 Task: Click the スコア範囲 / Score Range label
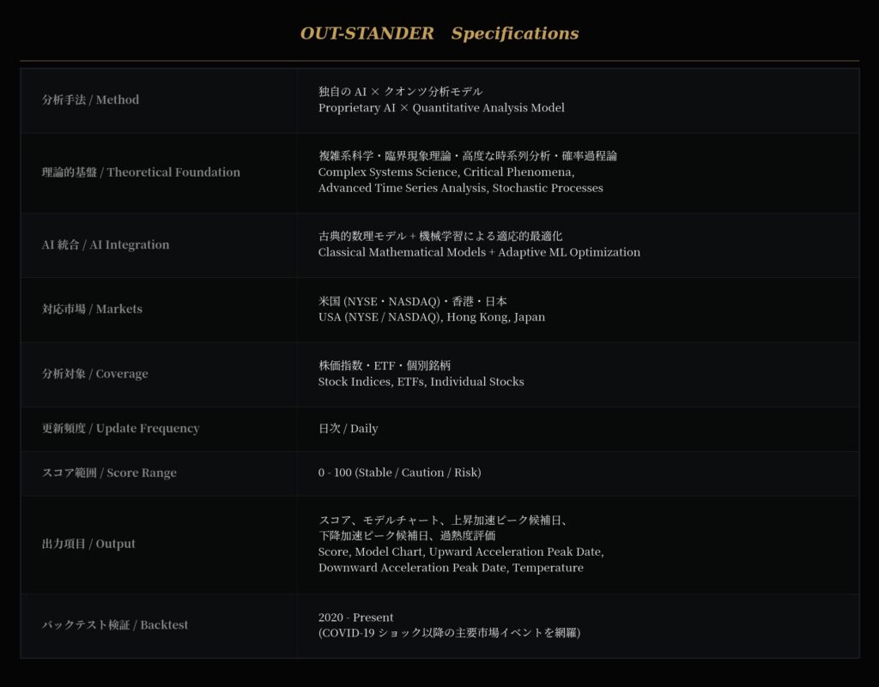109,473
